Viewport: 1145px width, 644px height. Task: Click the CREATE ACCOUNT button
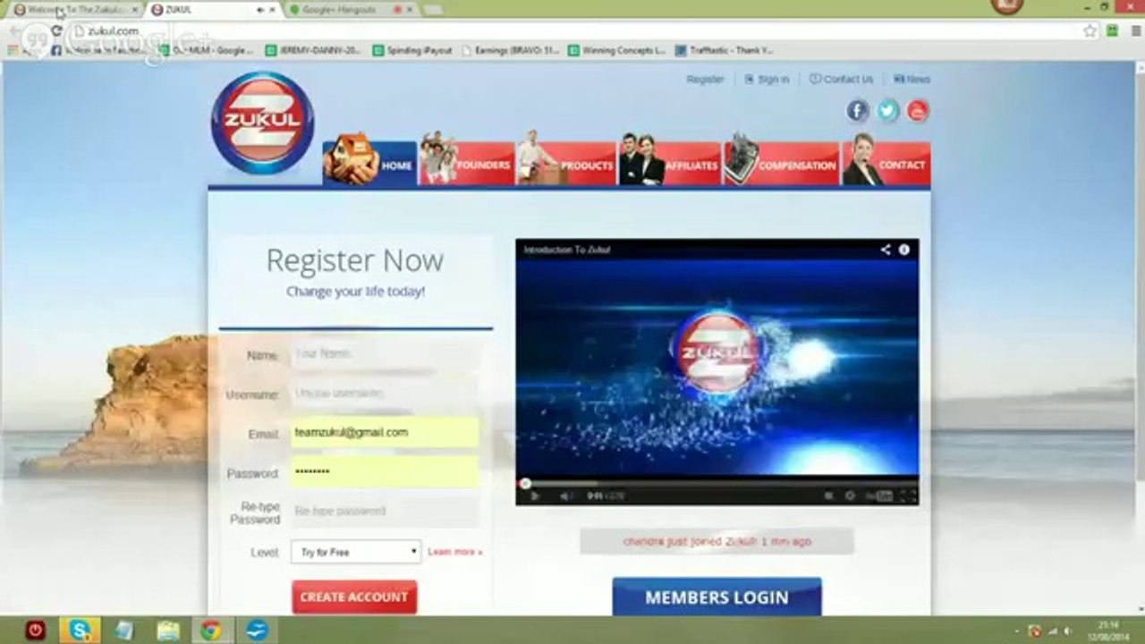coord(354,597)
